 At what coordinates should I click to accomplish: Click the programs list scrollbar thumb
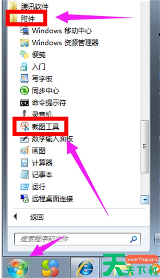point(145,146)
